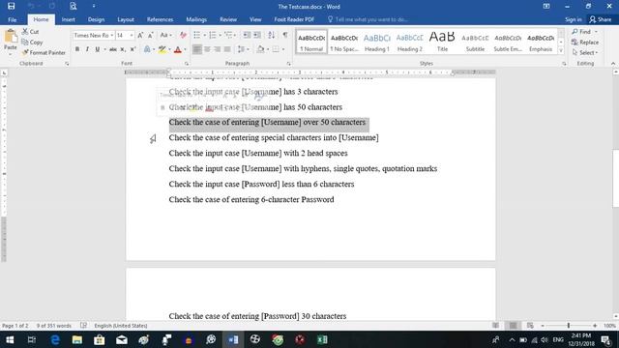Open Paragraph dialog launcher
The width and height of the screenshot is (619, 348).
tap(288, 64)
